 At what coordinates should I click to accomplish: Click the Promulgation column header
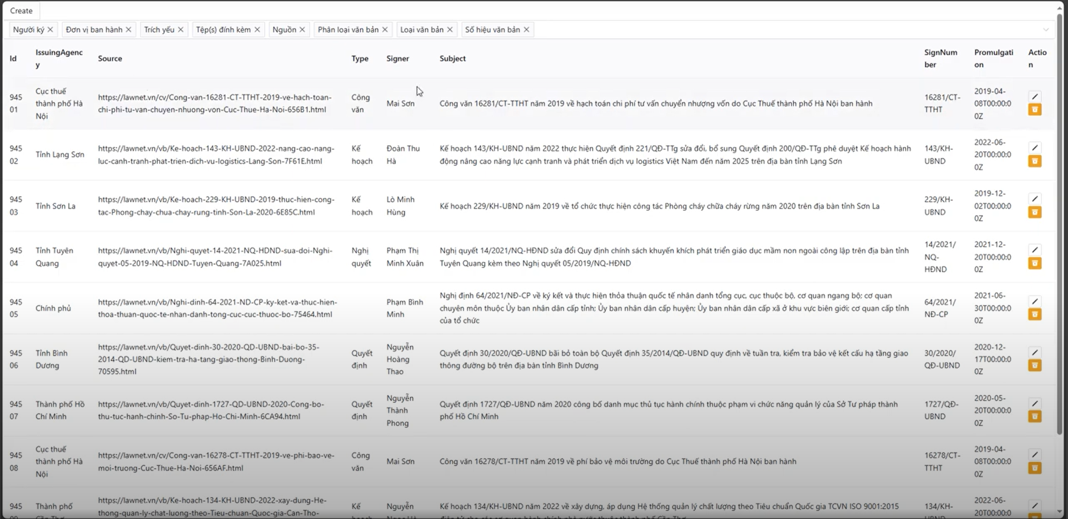993,58
